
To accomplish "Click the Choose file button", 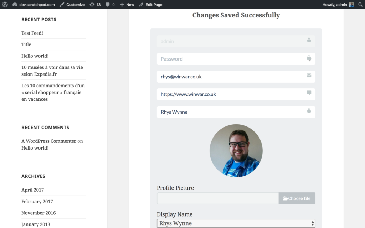I will [x=297, y=198].
